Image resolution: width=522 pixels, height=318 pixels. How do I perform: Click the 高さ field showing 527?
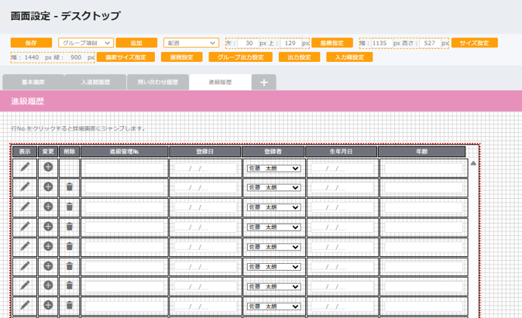(x=430, y=43)
